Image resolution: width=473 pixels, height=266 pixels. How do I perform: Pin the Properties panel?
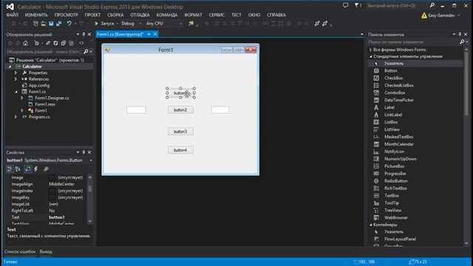tap(84, 152)
